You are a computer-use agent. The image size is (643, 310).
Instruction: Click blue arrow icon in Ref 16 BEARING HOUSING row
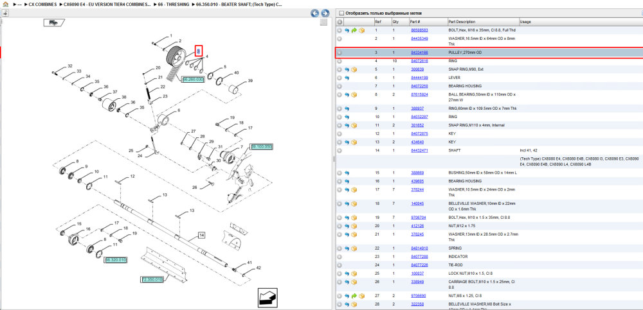tap(347, 181)
